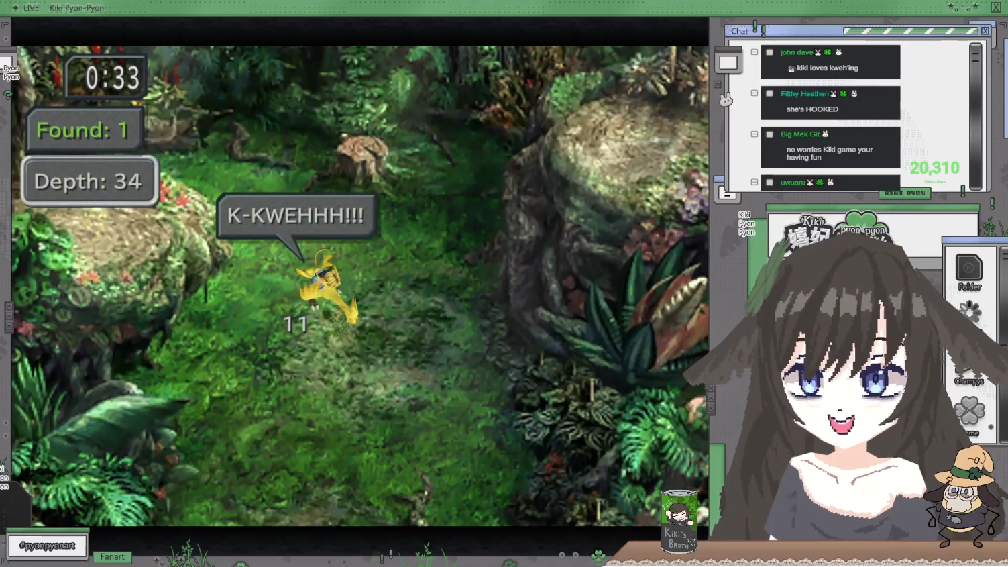The height and width of the screenshot is (567, 1008).
Task: Click the Kiki's Broth can
Action: (679, 521)
